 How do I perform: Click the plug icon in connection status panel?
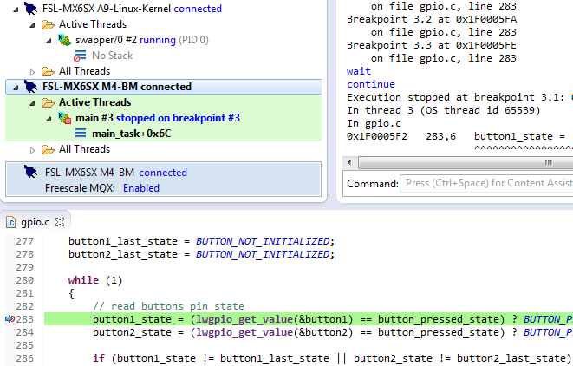[30, 173]
